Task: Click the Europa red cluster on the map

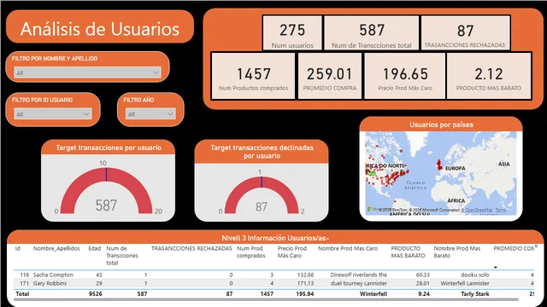Action: pyautogui.click(x=439, y=165)
